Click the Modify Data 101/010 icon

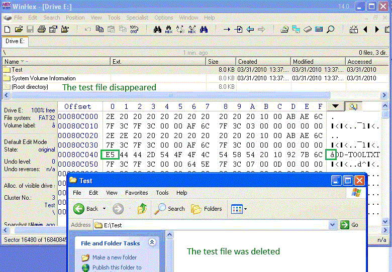point(134,30)
